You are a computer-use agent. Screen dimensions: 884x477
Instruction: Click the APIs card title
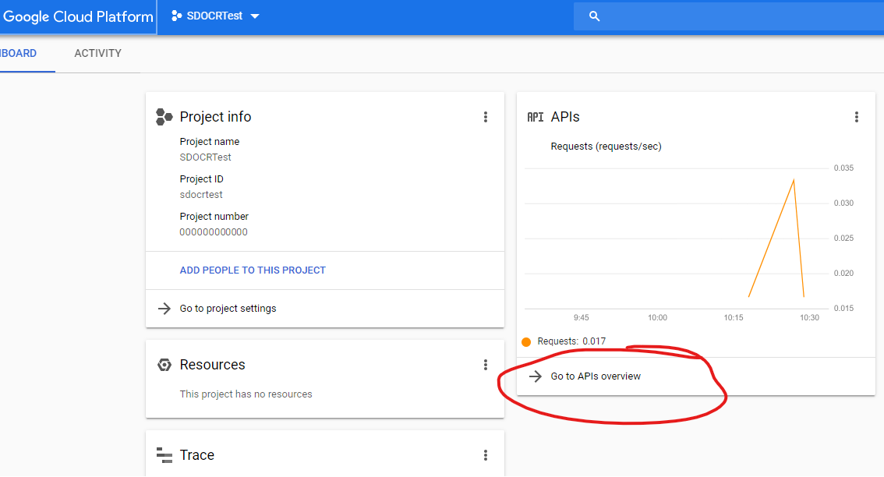click(x=565, y=117)
